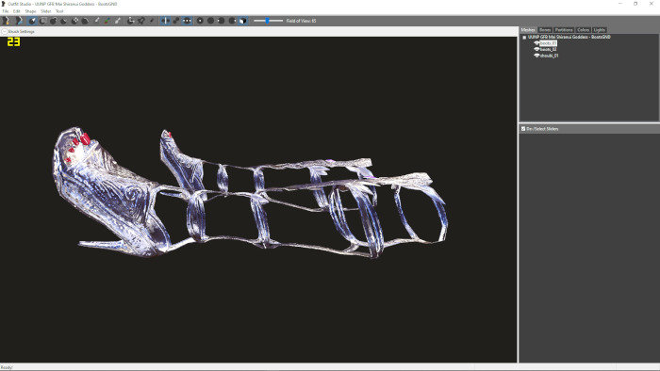The image size is (660, 371).
Task: Uncheck the De-/Select Sliders checkbox
Action: (x=523, y=129)
